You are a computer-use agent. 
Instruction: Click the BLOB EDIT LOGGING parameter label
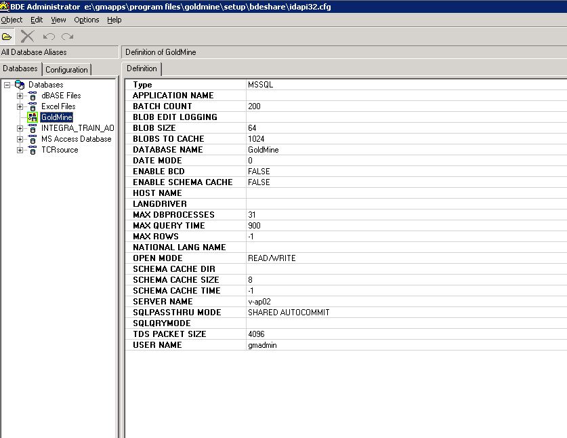point(175,117)
